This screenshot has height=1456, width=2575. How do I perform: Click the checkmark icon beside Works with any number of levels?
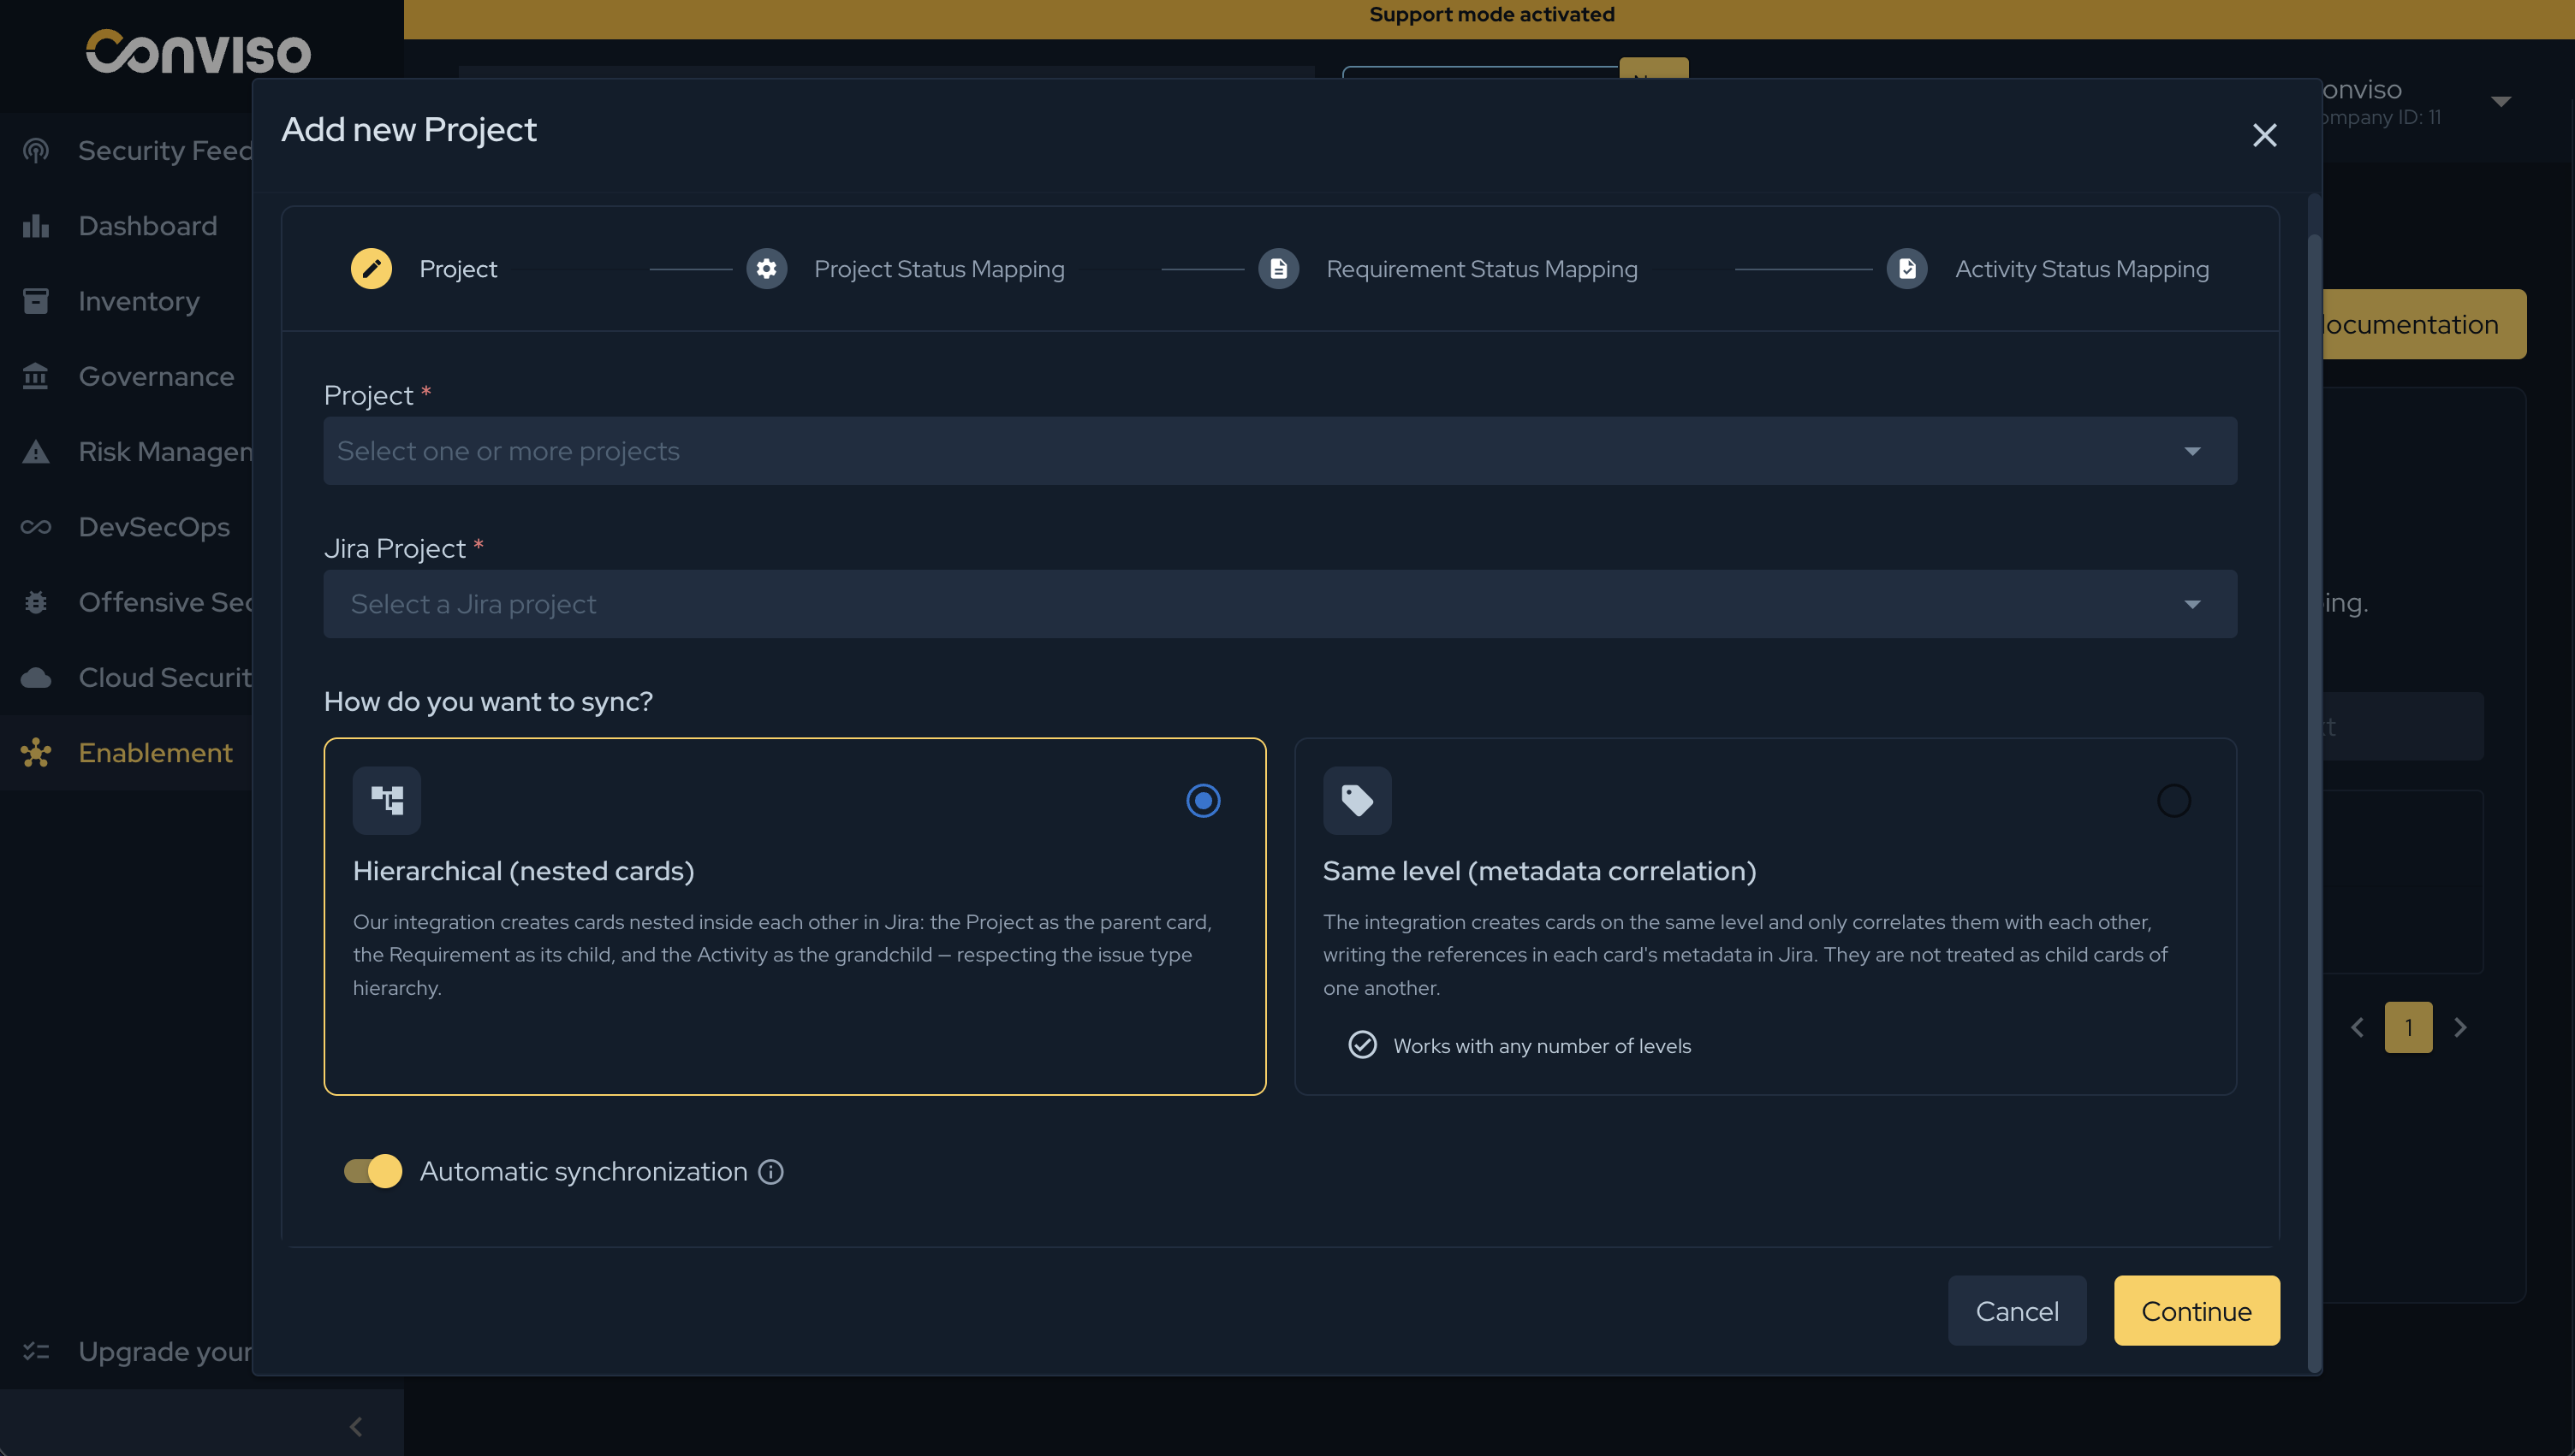1363,1045
